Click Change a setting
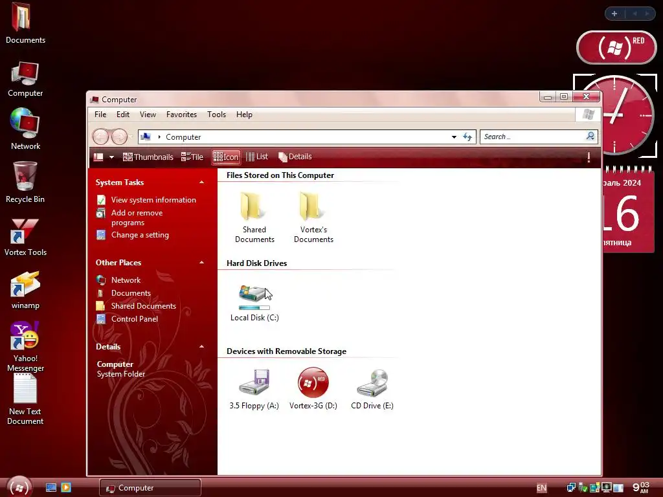663x497 pixels. (x=140, y=235)
